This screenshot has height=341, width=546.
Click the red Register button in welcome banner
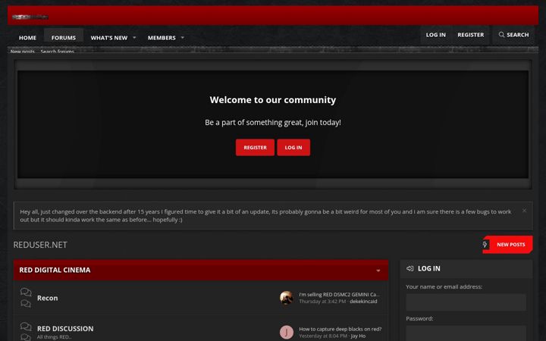pos(255,148)
